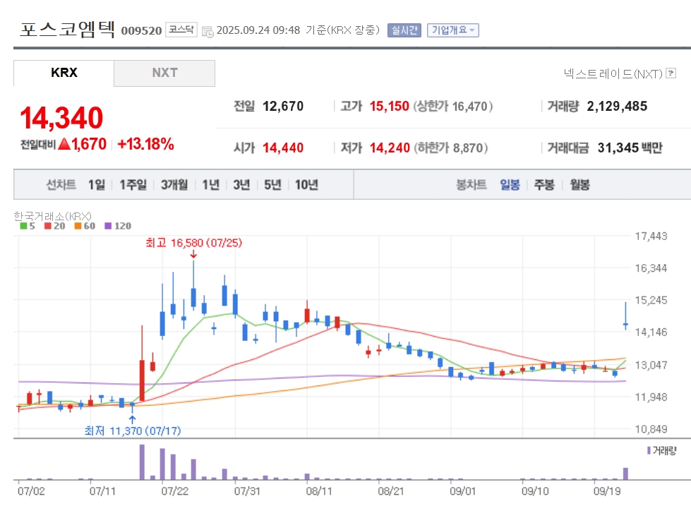Click the 최저 11,370 (07/17) chart label

tap(133, 431)
